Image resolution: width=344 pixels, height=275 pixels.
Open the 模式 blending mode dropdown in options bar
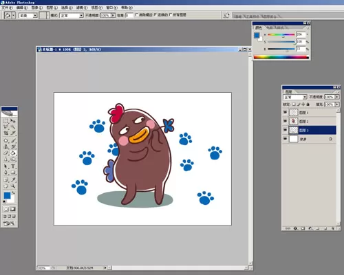coord(81,15)
